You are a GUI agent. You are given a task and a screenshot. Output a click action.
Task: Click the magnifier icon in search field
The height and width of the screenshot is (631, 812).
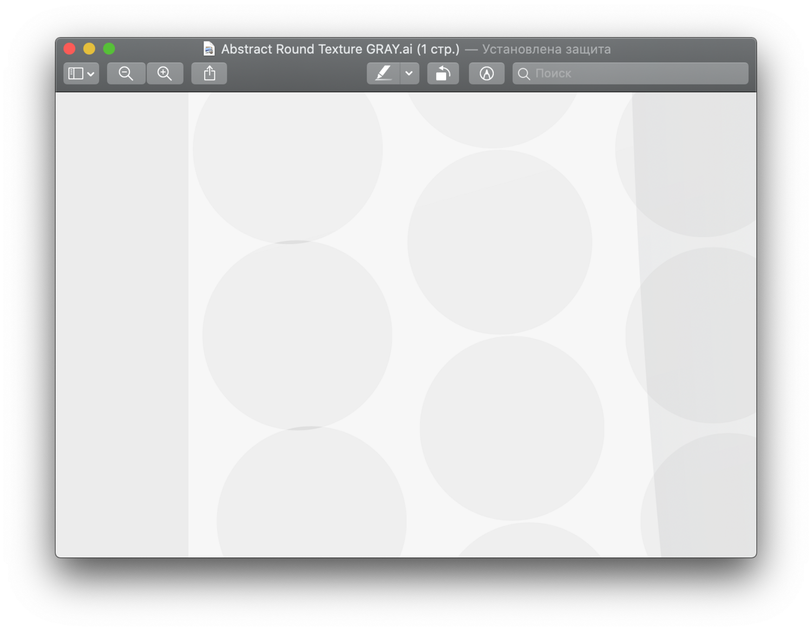(x=523, y=74)
